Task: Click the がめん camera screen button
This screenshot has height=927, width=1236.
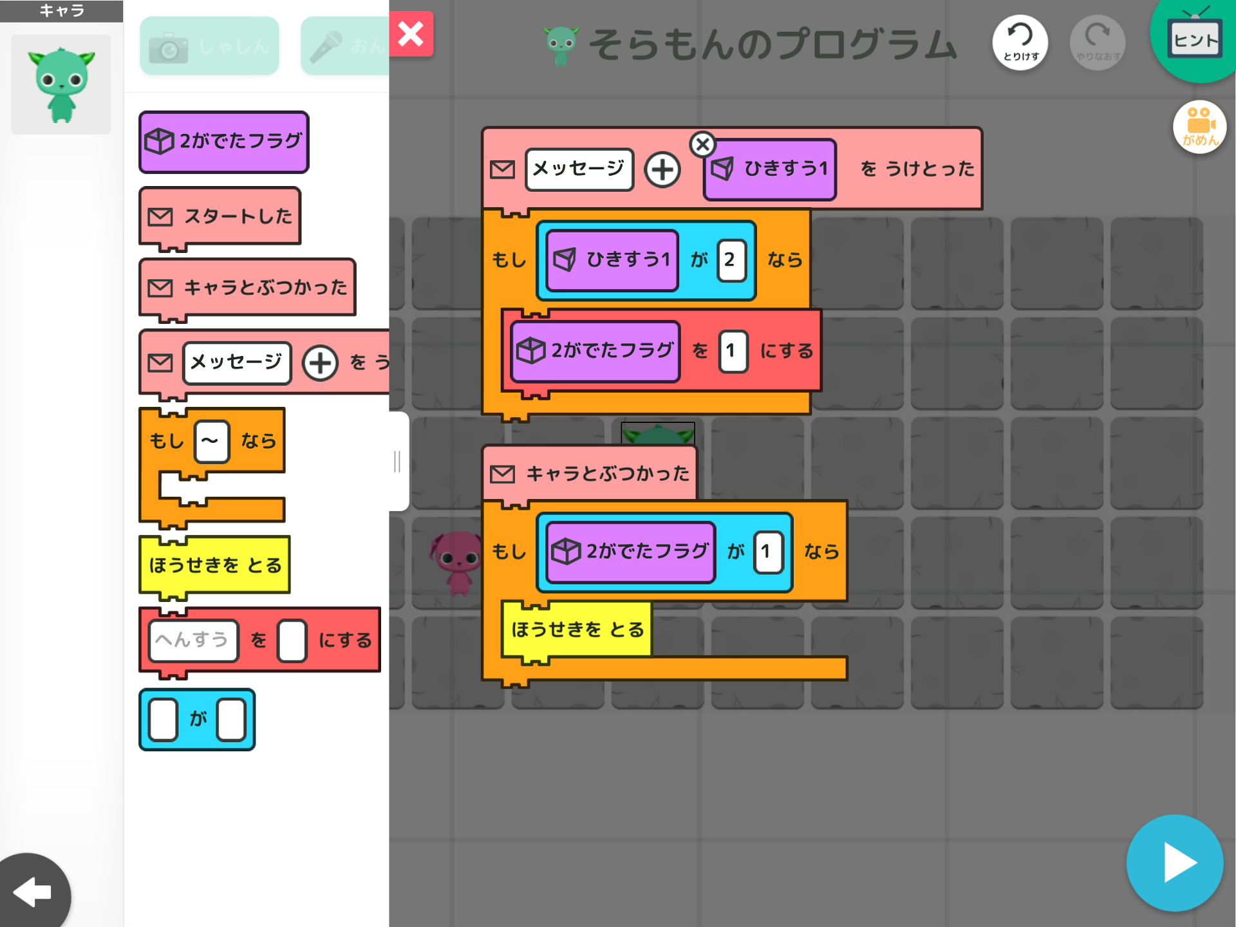Action: [1199, 127]
